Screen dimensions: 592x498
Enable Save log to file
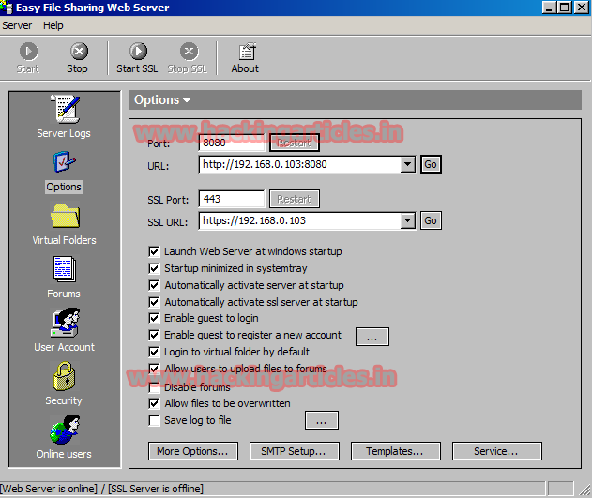154,420
